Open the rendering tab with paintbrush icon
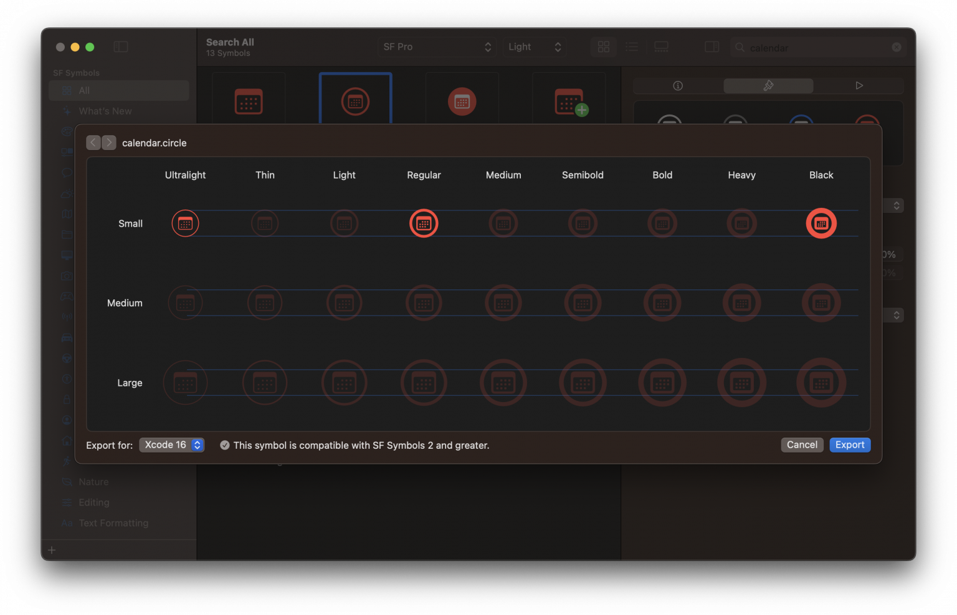Screen dimensions: 957x615 [768, 86]
